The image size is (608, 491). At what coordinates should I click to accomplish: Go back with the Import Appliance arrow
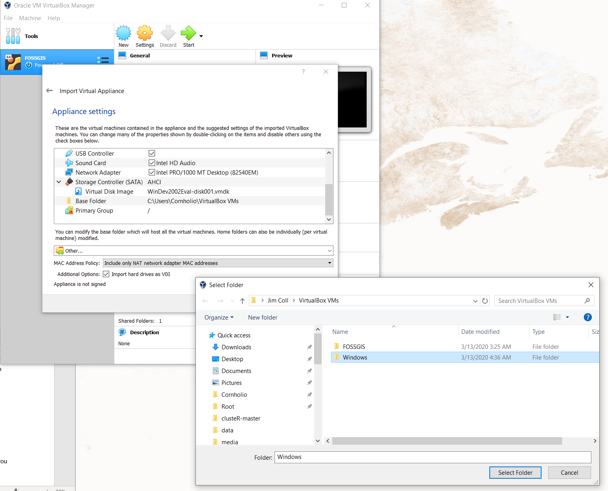click(x=49, y=91)
